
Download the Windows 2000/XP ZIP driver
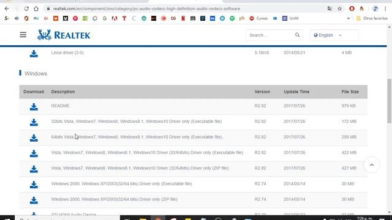click(34, 200)
